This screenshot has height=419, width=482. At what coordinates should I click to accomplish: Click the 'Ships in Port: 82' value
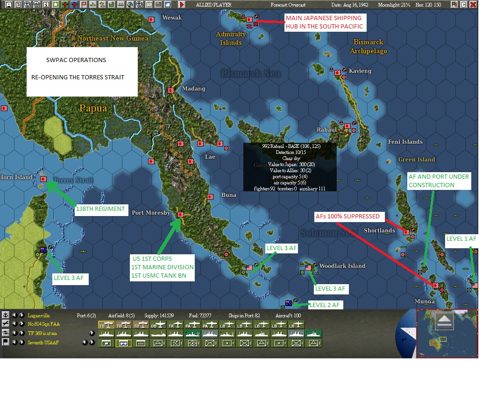pos(244,315)
